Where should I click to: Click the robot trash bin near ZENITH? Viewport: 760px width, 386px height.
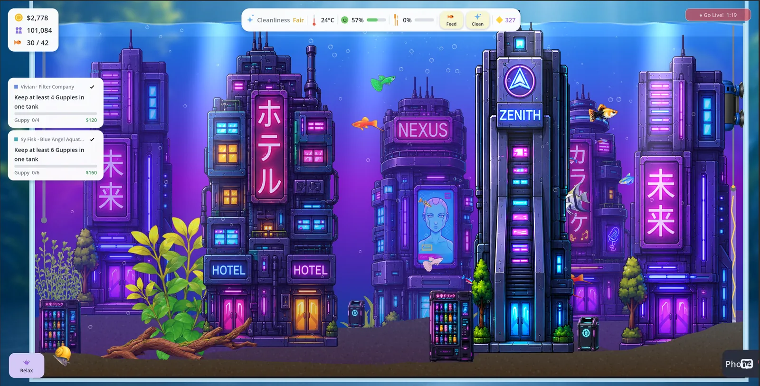[588, 334]
